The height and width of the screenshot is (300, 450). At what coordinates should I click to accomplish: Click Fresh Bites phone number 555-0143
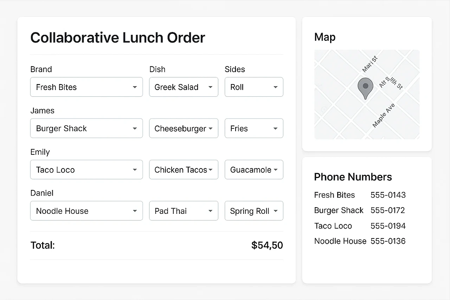(x=388, y=195)
